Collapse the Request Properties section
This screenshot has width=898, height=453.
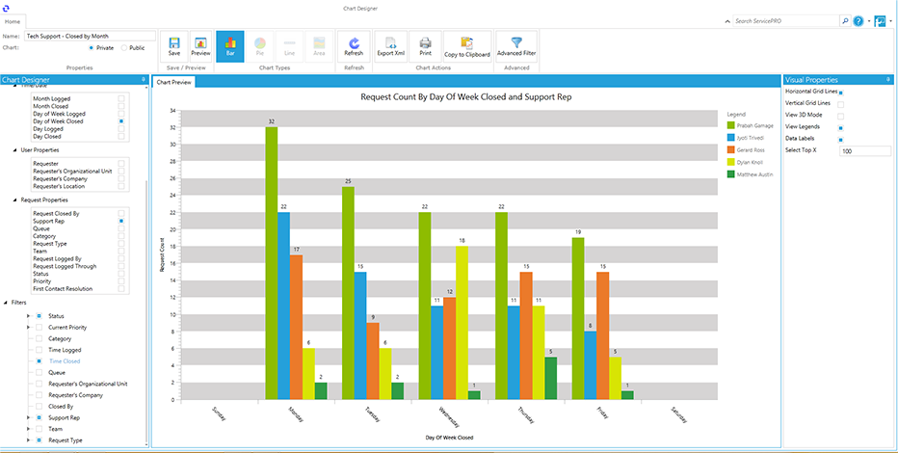coord(14,200)
